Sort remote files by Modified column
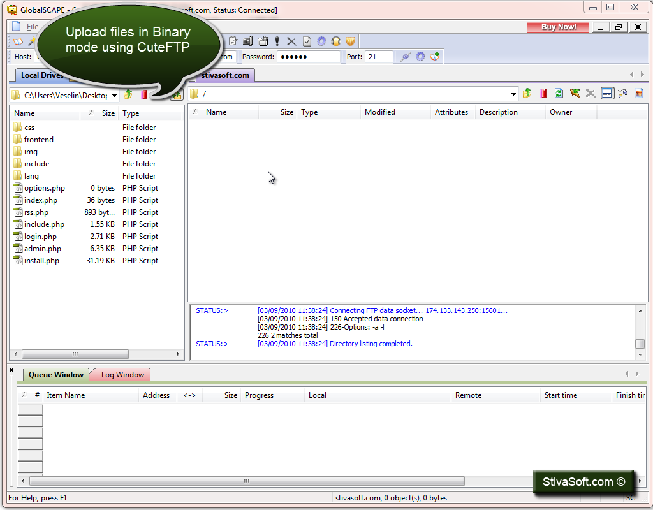 click(380, 112)
